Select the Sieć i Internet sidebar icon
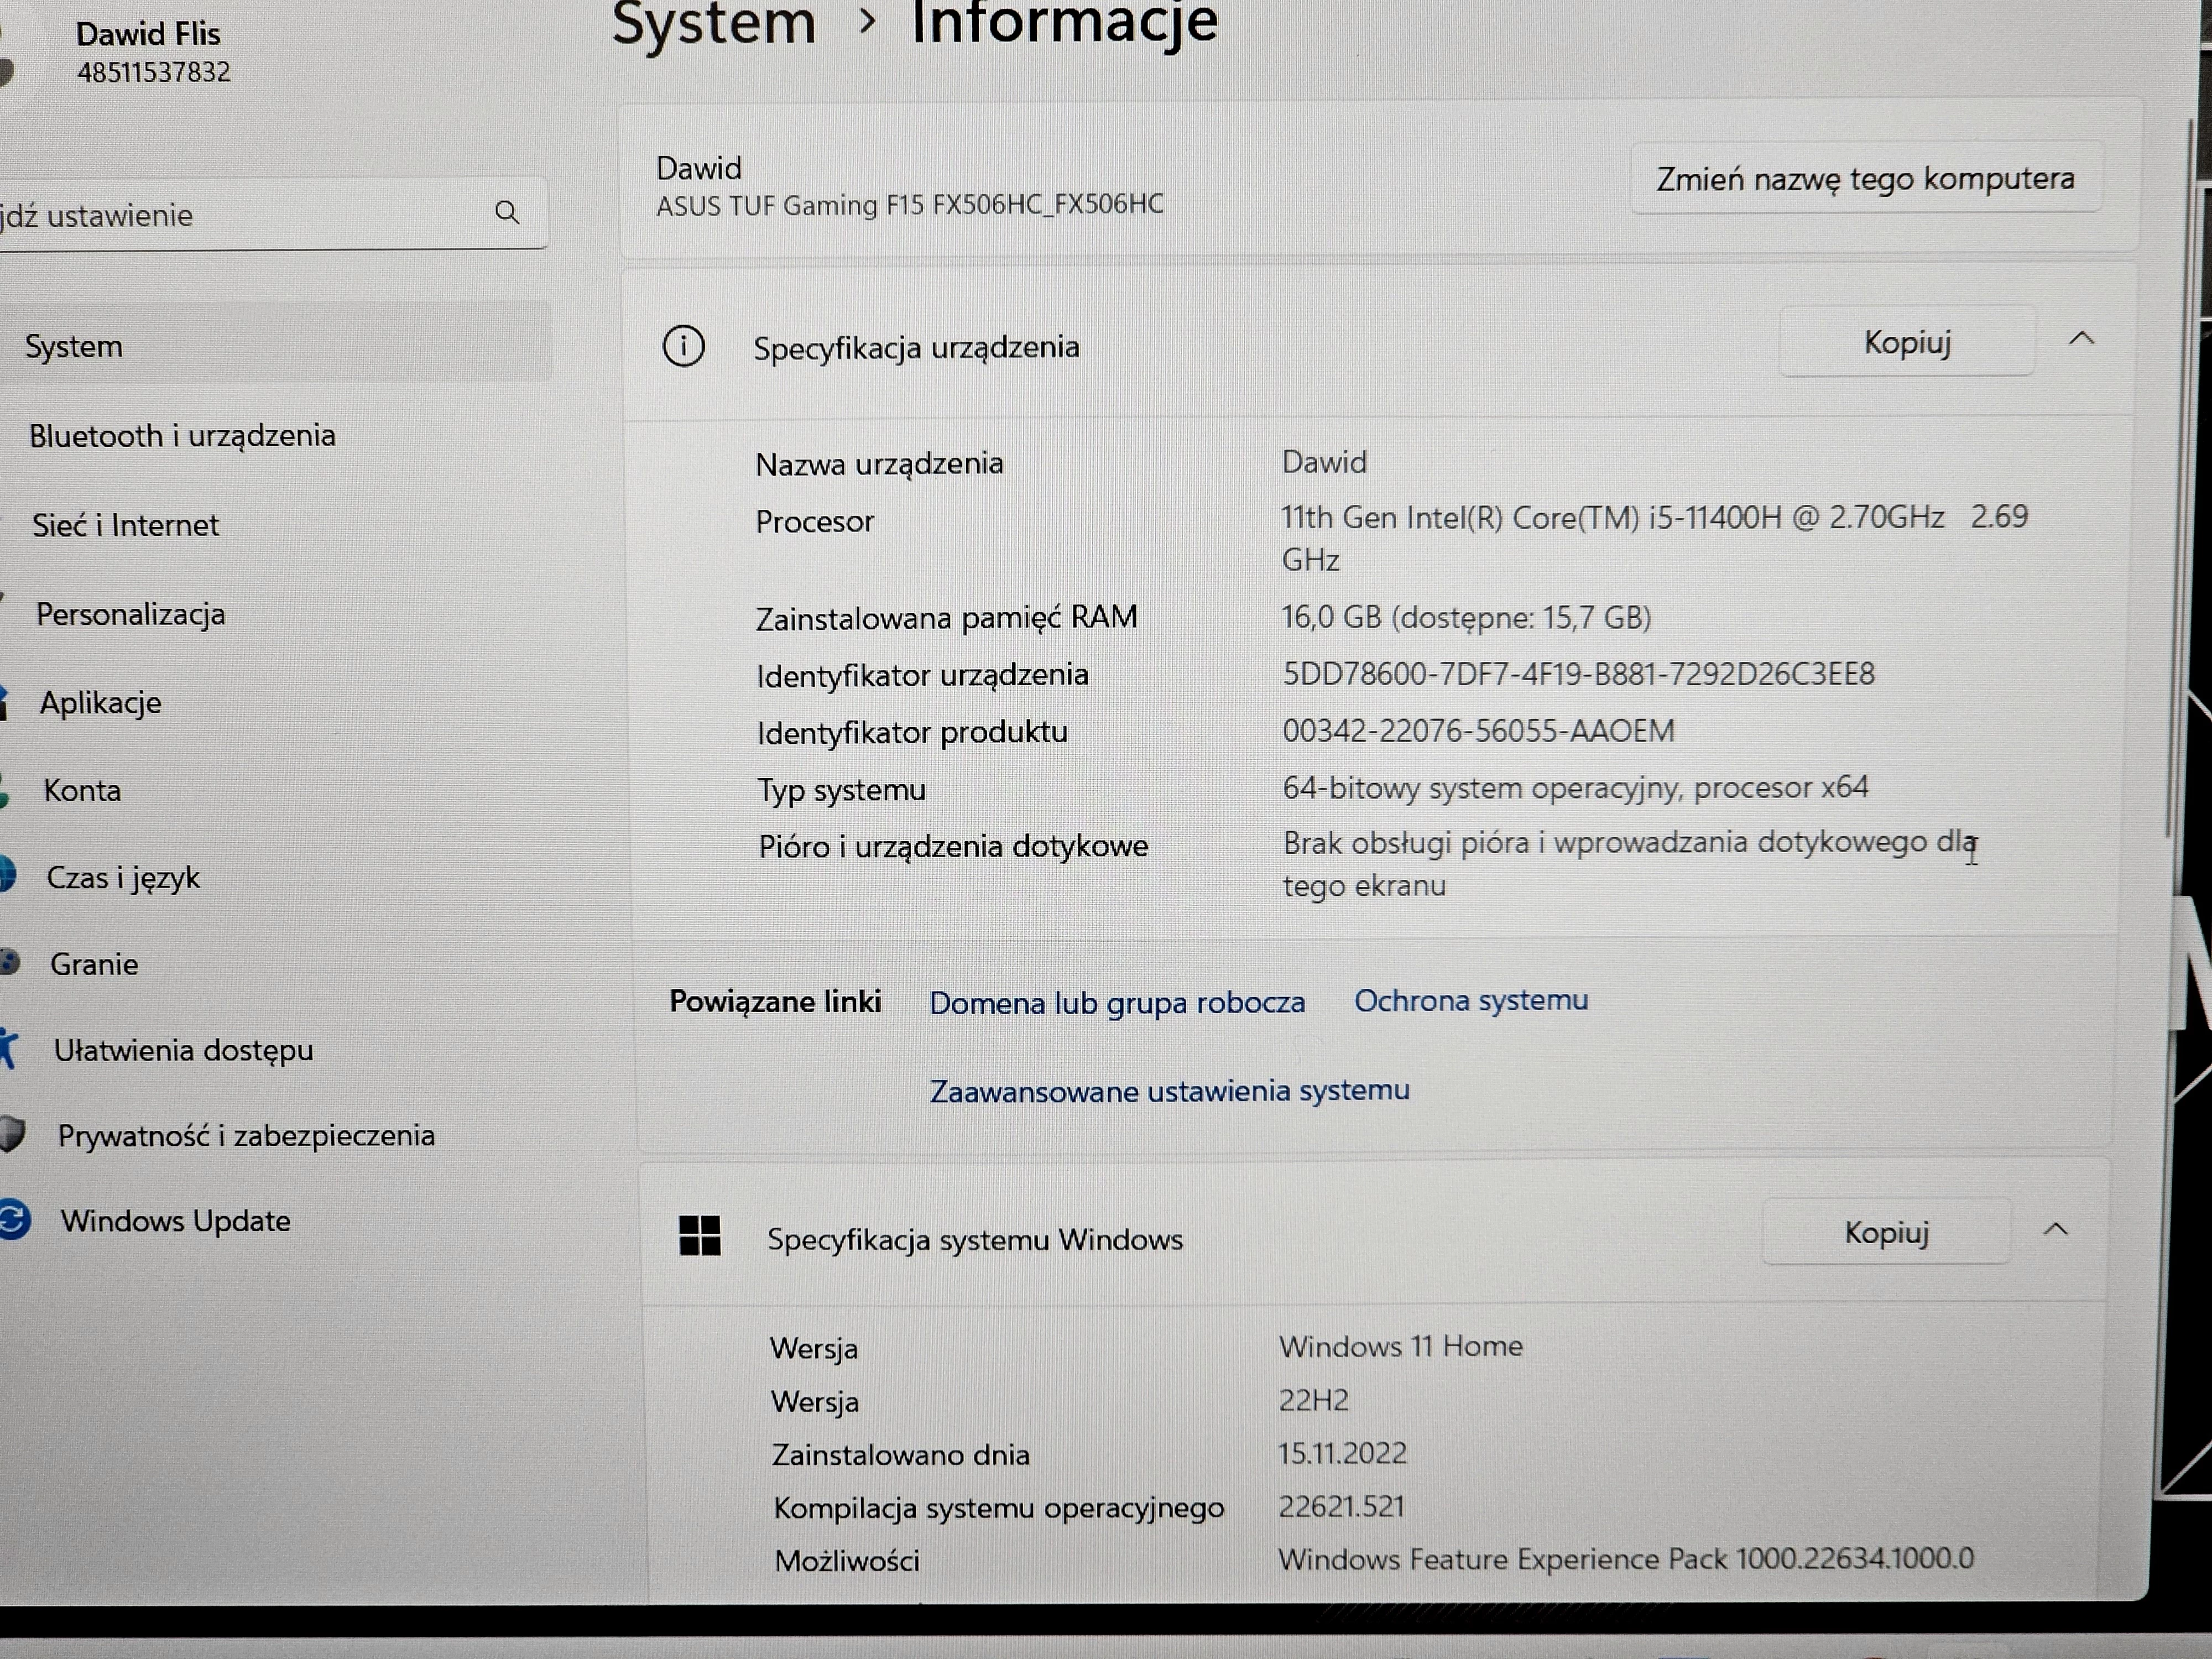 (x=10, y=524)
